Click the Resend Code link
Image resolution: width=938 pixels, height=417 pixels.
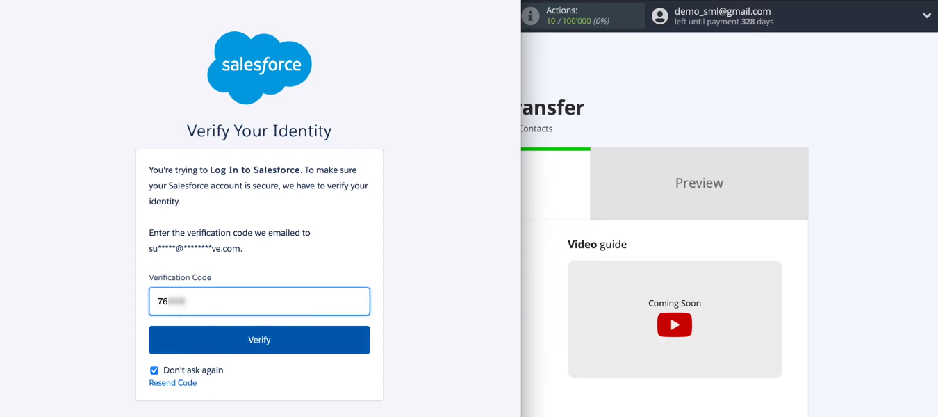(173, 383)
